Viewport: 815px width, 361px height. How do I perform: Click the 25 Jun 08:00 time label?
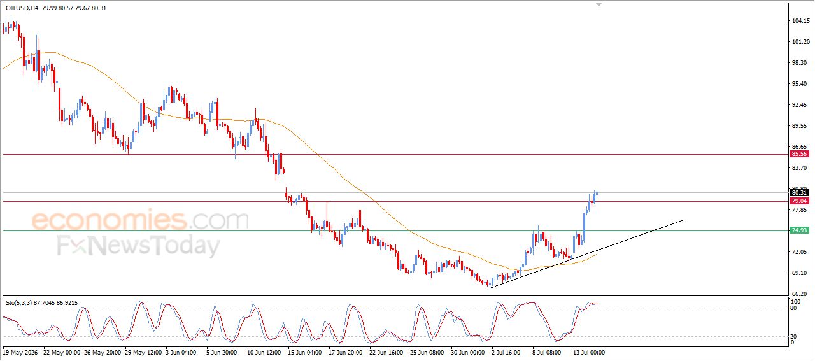[429, 352]
